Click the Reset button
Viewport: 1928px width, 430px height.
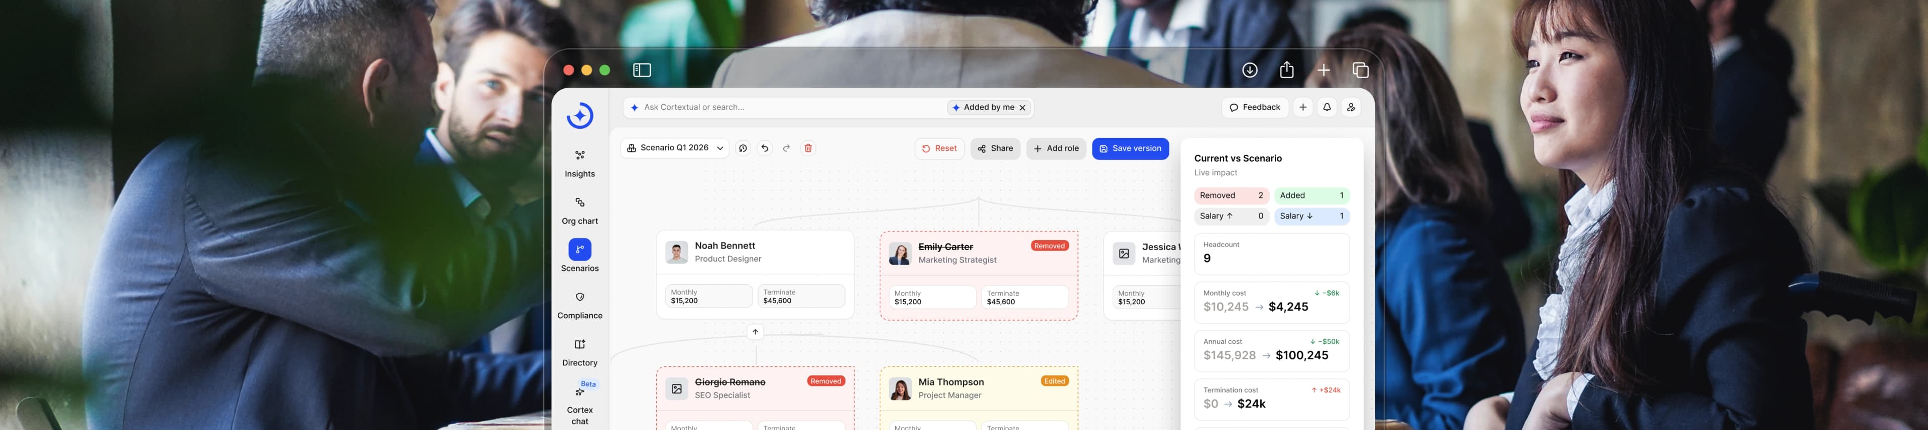pyautogui.click(x=939, y=148)
